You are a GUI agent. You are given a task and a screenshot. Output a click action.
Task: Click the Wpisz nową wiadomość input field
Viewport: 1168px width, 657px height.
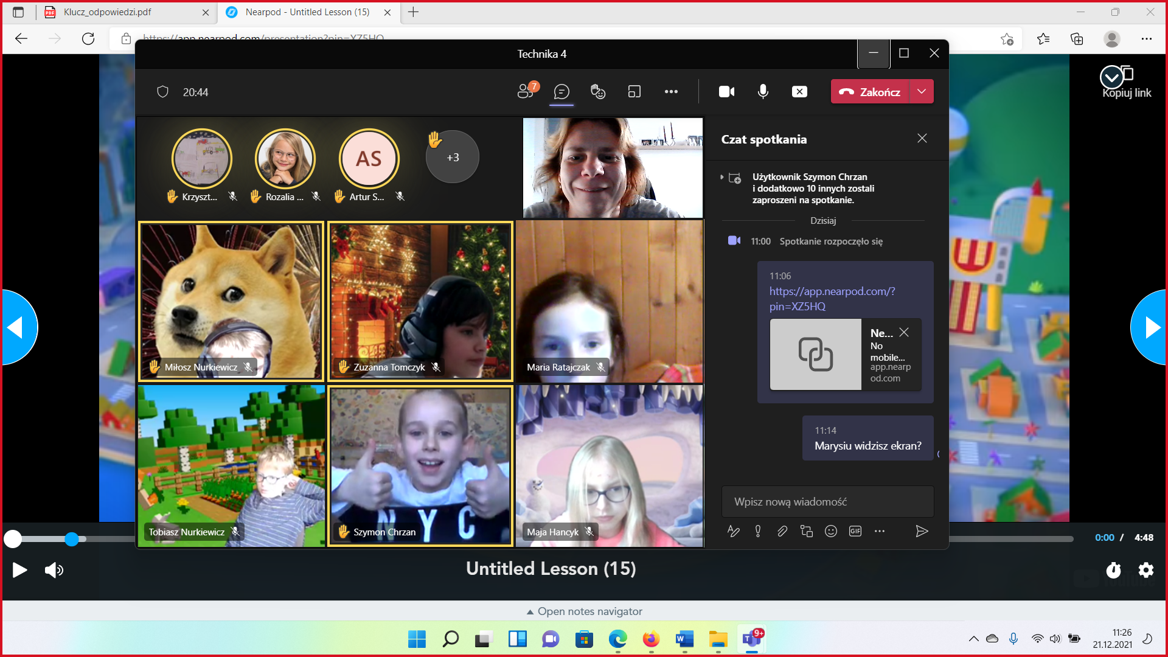click(x=827, y=502)
